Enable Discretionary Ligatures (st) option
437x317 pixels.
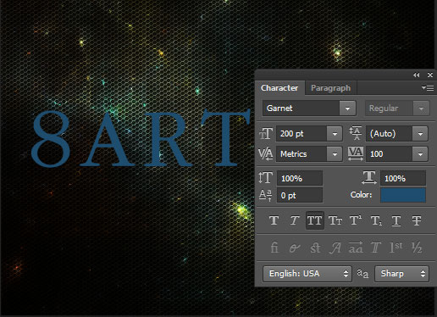(315, 247)
